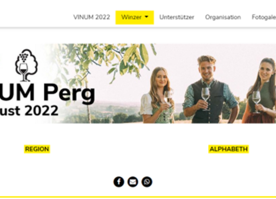Viewport: 276px width, 199px height.
Task: Click the man holding a wine glass
Action: (x=210, y=90)
